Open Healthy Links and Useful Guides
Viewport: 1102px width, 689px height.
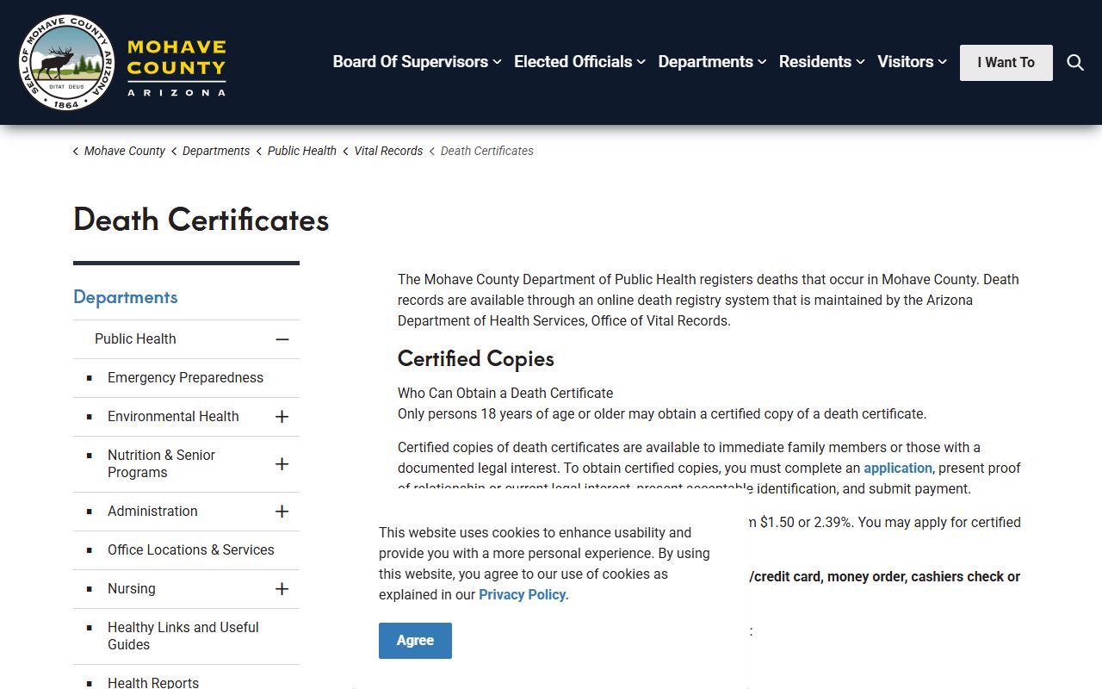(x=183, y=636)
